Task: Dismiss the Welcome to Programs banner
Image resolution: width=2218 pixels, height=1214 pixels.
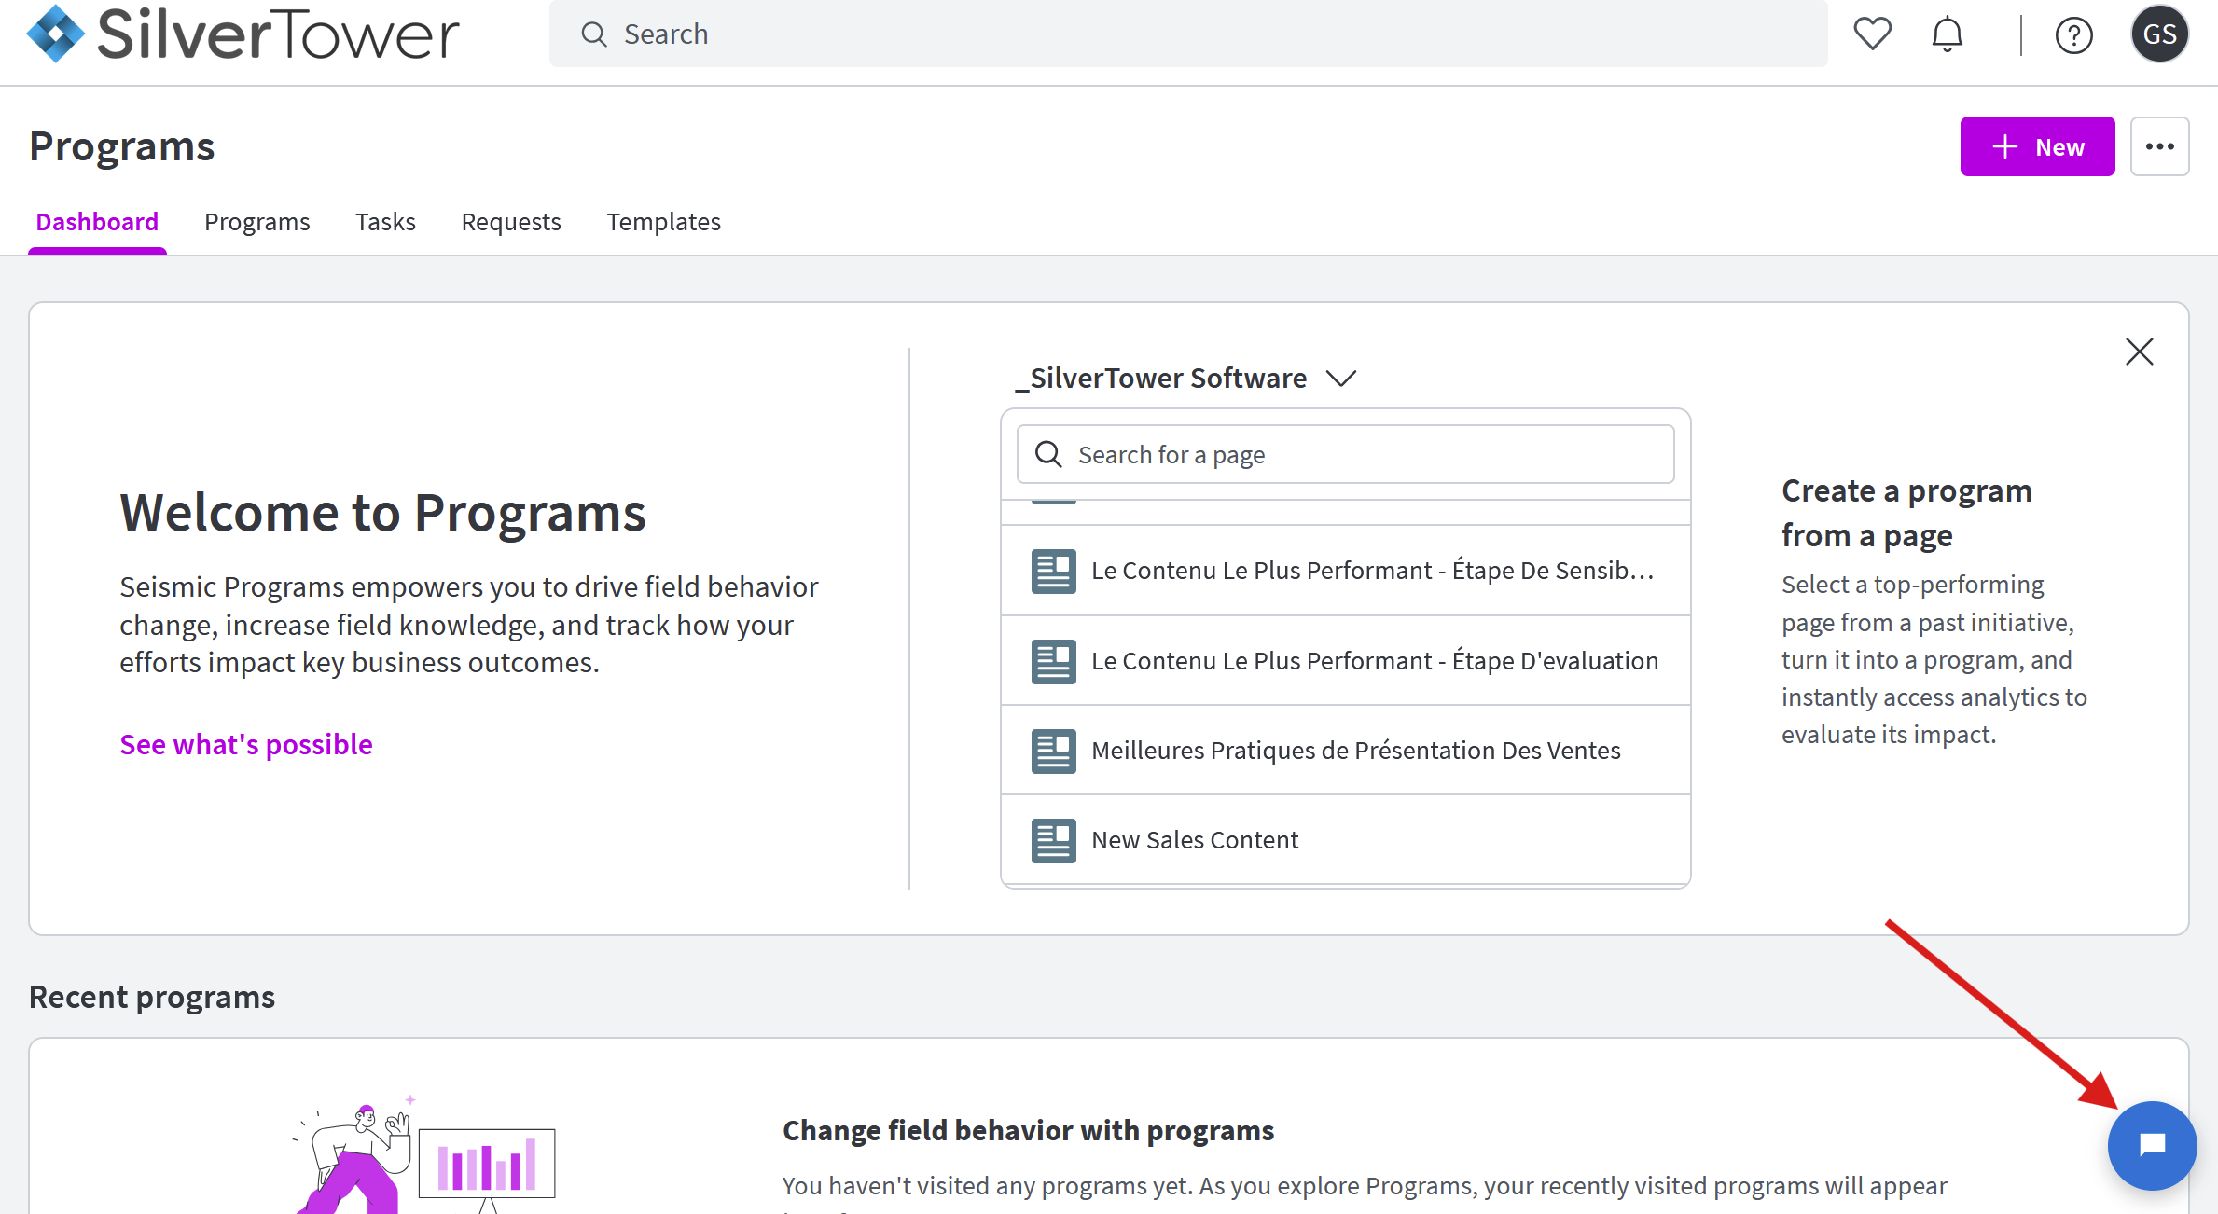Action: point(2139,352)
